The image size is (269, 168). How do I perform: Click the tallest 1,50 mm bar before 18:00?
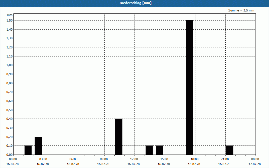click(x=190, y=87)
